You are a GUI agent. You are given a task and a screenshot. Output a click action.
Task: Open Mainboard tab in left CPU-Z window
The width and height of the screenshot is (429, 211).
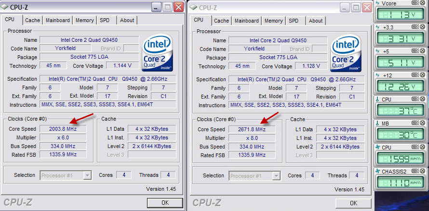click(58, 20)
